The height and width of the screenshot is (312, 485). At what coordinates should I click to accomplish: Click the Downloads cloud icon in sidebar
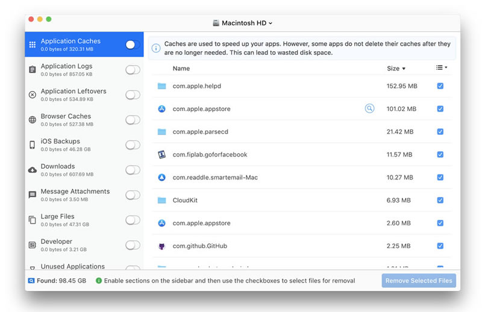(33, 170)
